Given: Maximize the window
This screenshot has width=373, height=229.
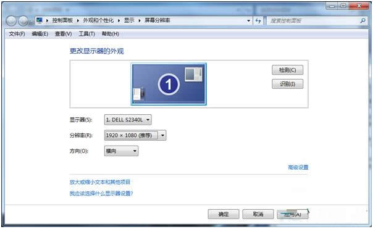Looking at the screenshot, I should (x=343, y=6).
